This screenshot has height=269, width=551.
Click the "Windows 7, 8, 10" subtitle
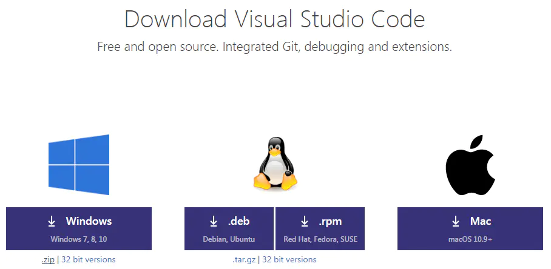pyautogui.click(x=79, y=239)
